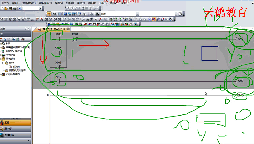Insert rising pulse contact sF7 icon
Image resolution: width=254 pixels, height=144 pixels.
tap(47, 19)
